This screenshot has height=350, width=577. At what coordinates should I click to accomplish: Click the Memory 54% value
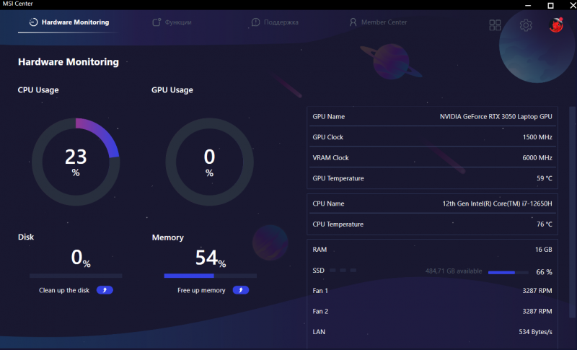click(x=211, y=258)
